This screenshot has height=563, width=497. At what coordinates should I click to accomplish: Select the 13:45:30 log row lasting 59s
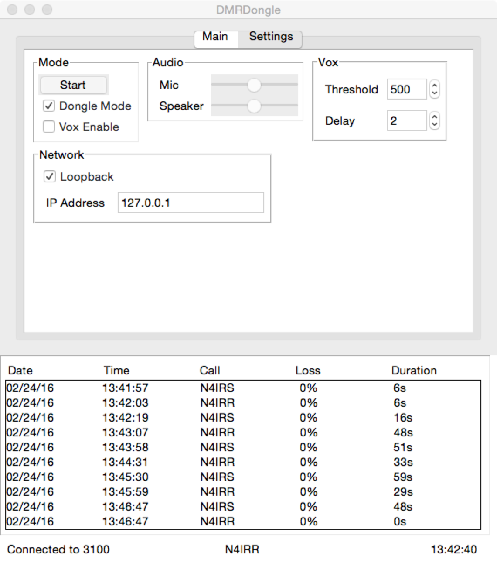pyautogui.click(x=243, y=477)
